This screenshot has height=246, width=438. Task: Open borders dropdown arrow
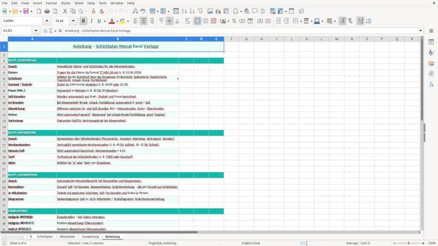pos(301,21)
